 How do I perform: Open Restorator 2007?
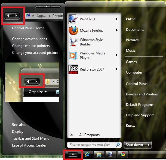(x=93, y=69)
